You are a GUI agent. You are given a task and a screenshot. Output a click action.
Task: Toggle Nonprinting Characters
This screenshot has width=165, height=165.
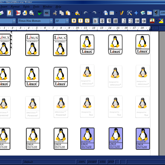coord(156,13)
